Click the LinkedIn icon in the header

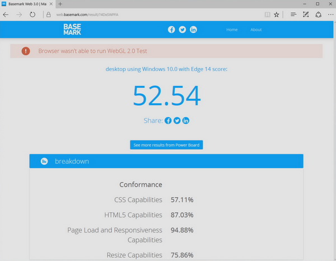pyautogui.click(x=193, y=30)
